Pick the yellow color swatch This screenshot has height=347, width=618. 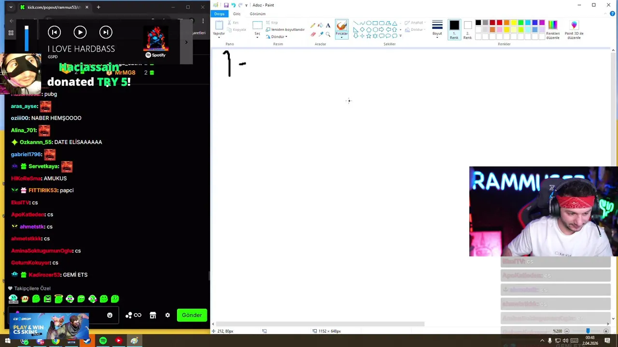513,23
